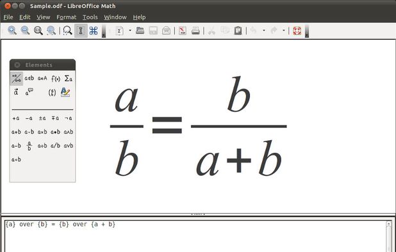Select Functions category f(x) in Elements
This screenshot has height=252, width=396.
pyautogui.click(x=56, y=79)
